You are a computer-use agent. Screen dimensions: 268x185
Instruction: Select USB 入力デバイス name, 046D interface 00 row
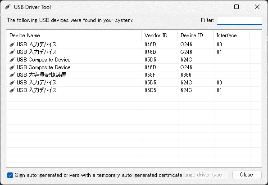coord(36,44)
